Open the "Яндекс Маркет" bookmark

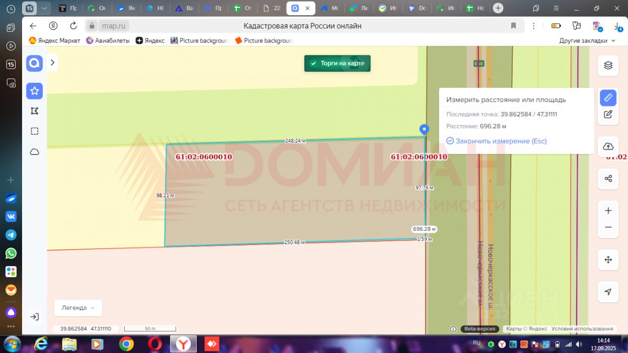(x=54, y=41)
